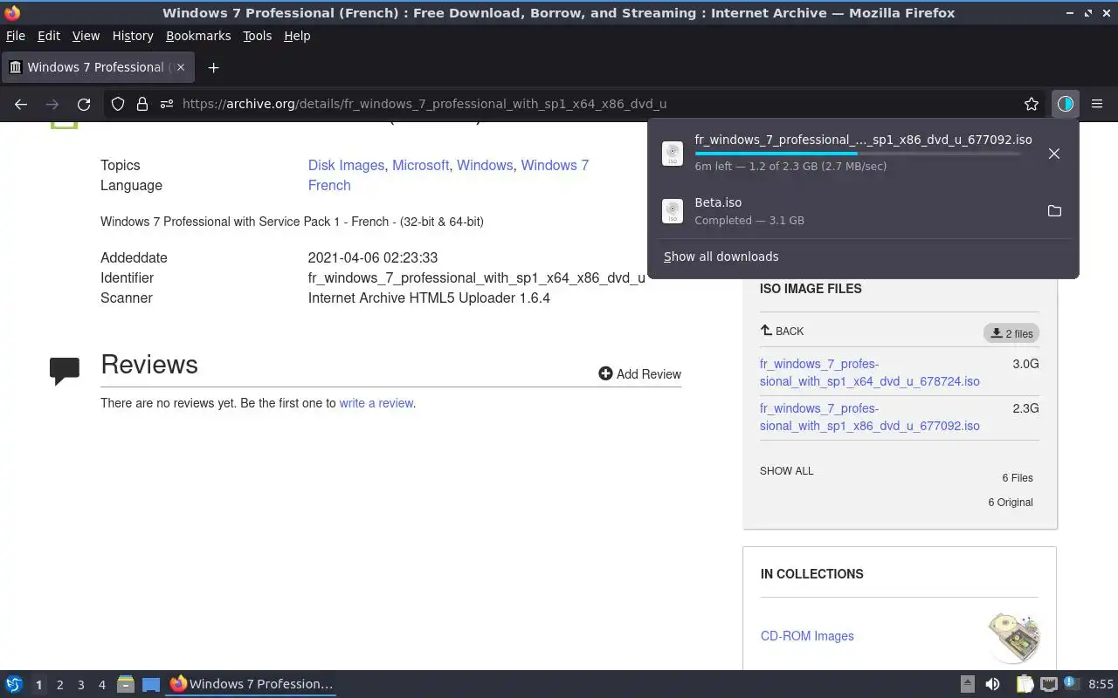
Task: Click the forward navigation arrow
Action: point(52,104)
